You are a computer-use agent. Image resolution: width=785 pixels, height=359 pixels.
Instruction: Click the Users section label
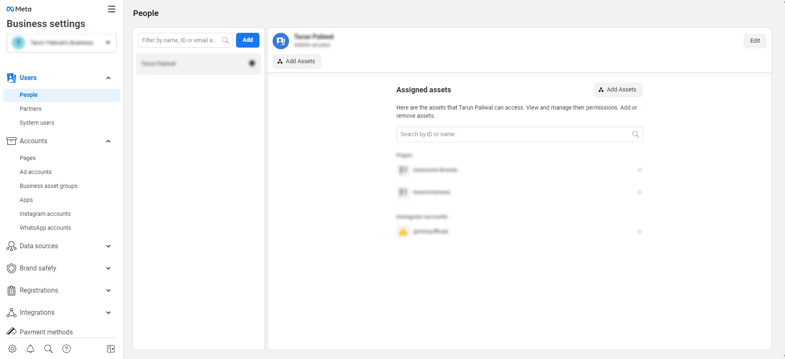click(28, 78)
